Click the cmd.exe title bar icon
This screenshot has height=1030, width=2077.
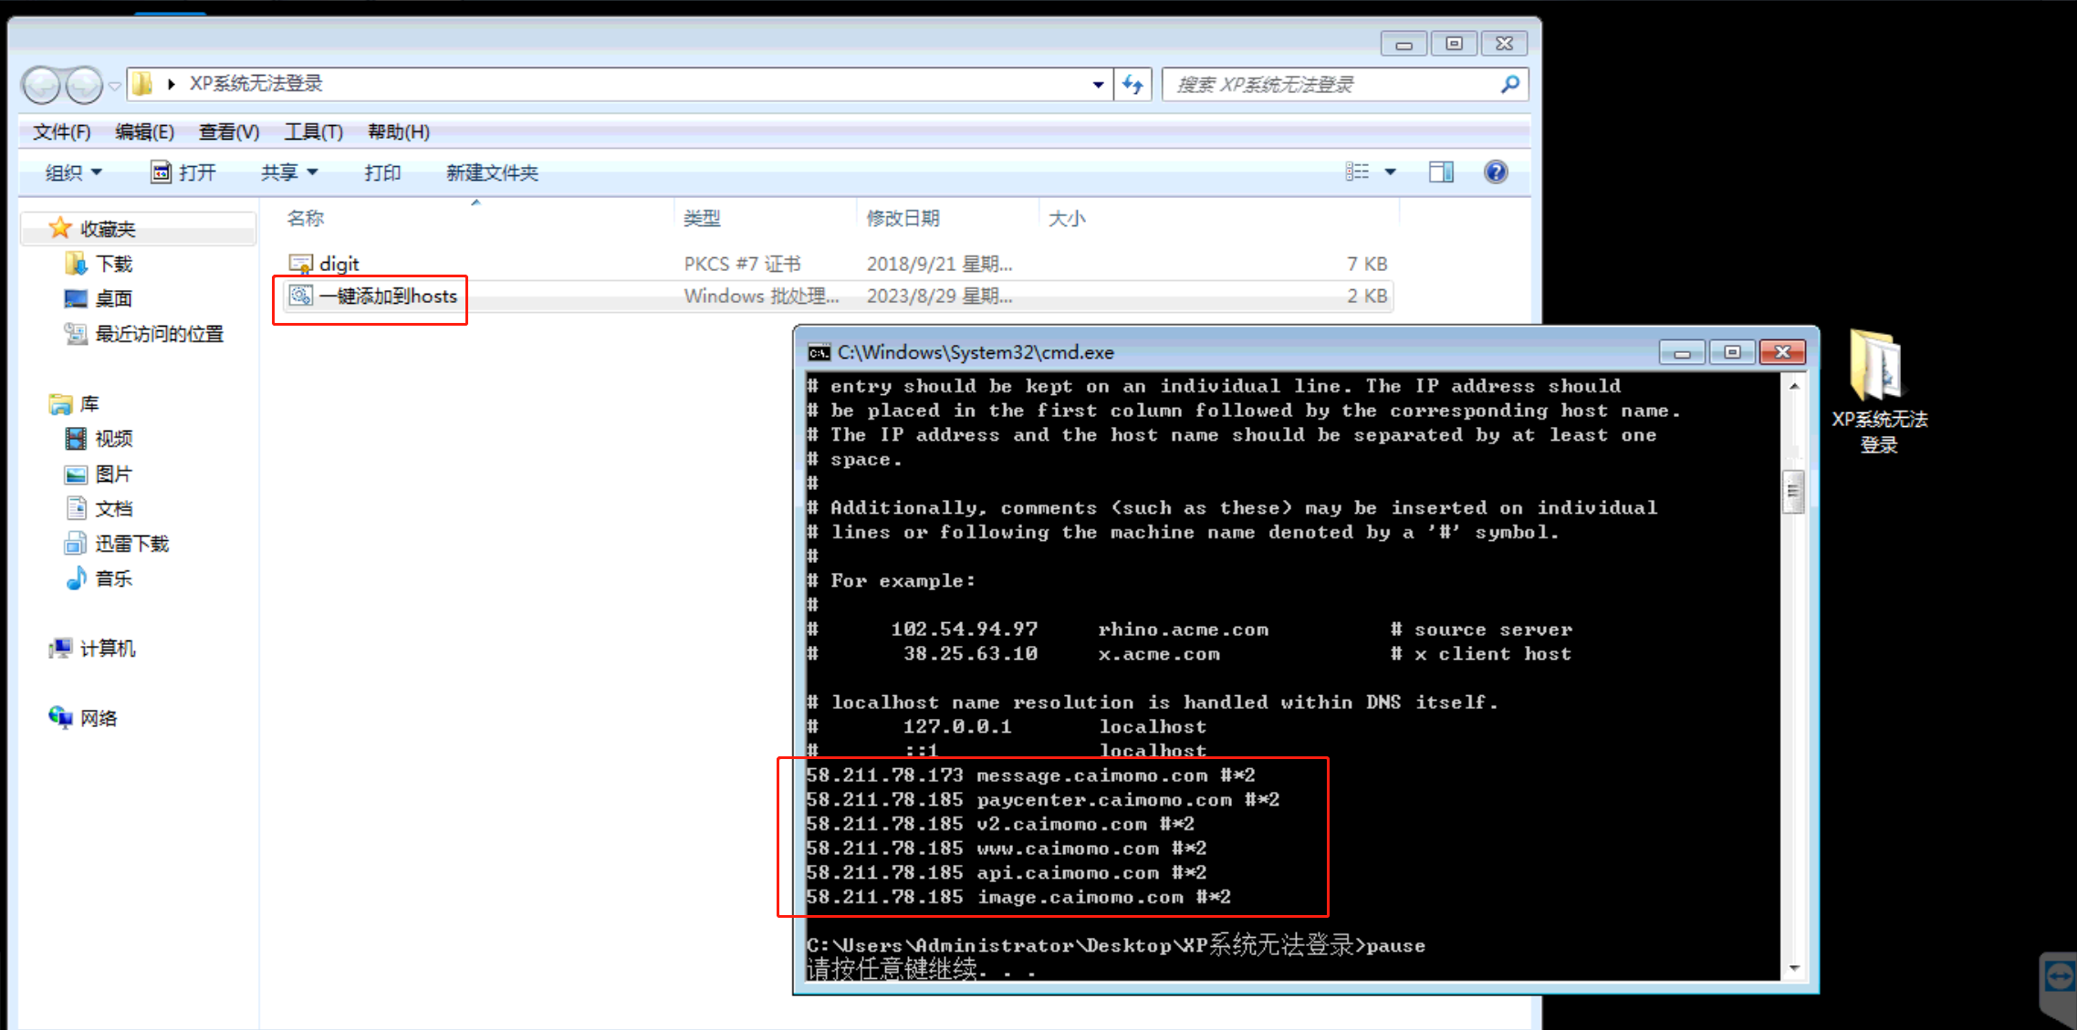point(819,352)
